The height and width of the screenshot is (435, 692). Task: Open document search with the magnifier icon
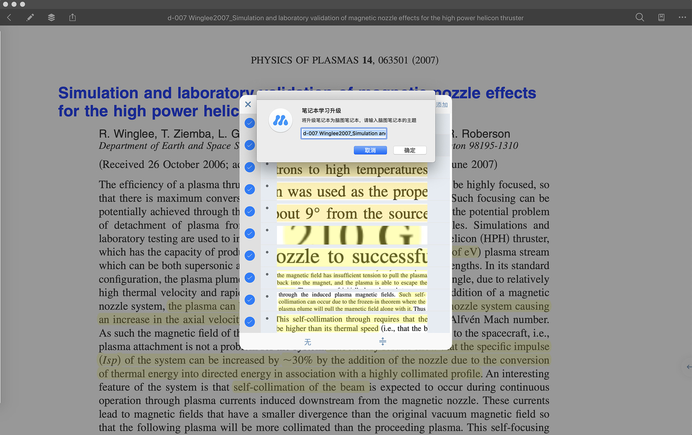tap(640, 17)
